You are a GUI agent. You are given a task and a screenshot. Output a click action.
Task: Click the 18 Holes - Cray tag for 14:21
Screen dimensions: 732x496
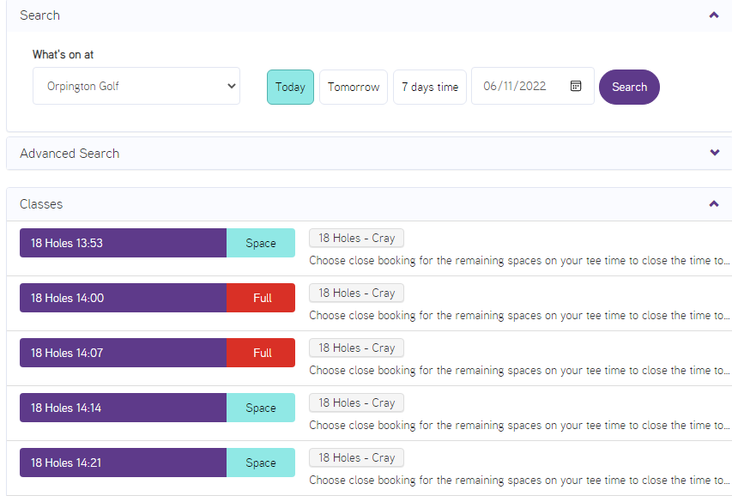click(x=356, y=457)
